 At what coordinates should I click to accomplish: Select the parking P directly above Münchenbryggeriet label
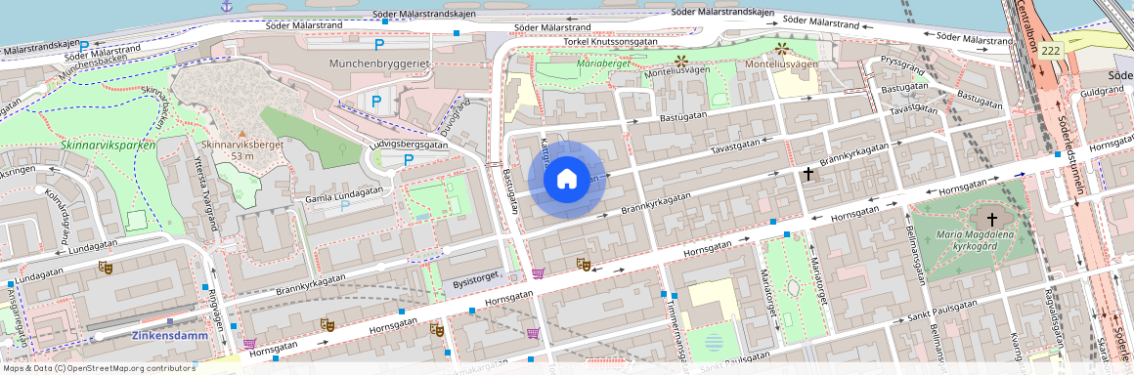pyautogui.click(x=379, y=45)
